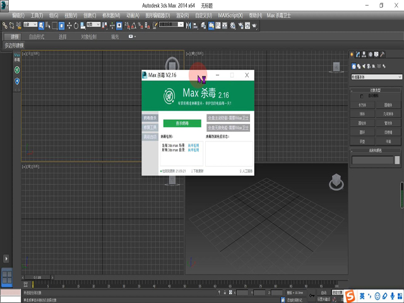Viewport: 404px width, 303px height.
Task: Click the Use Pivot Point Center icon
Action: [105, 25]
